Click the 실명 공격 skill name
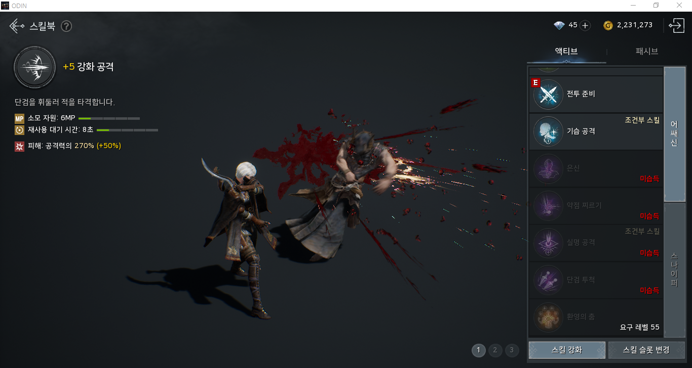This screenshot has width=692, height=368. point(581,242)
